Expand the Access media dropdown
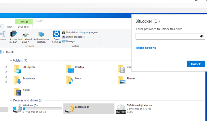 click(x=13, y=42)
